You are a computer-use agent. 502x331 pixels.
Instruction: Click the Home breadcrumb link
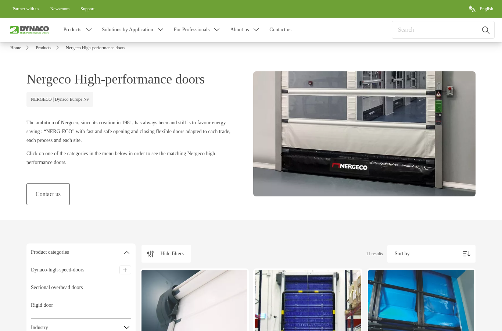[15, 48]
